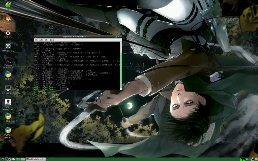Click the green terminal scrollbar thumb
The height and width of the screenshot is (161, 258).
click(121, 70)
